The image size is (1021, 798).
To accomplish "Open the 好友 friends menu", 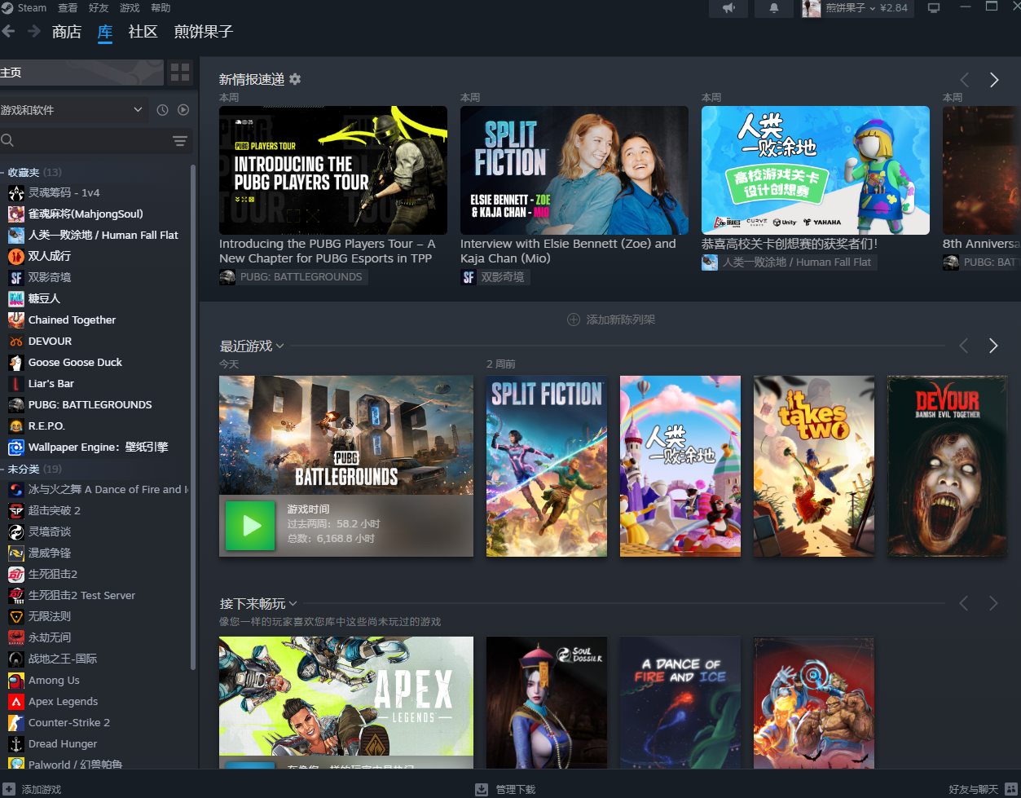I will click(x=99, y=7).
